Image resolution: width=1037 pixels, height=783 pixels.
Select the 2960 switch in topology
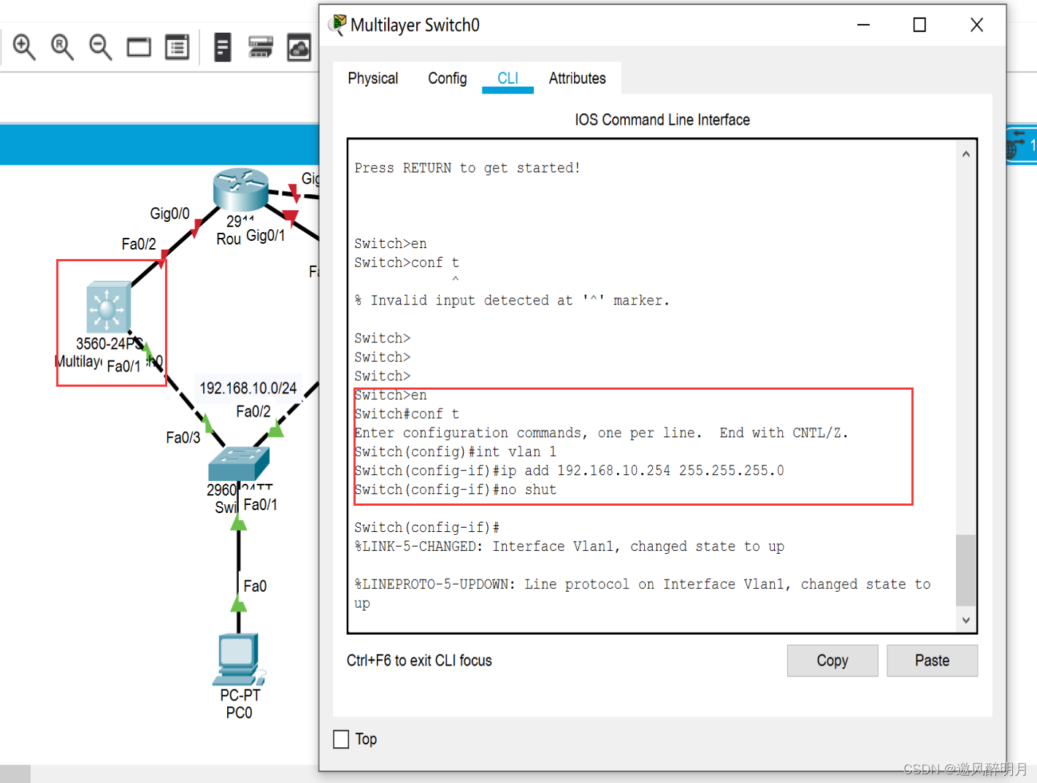pyautogui.click(x=239, y=463)
